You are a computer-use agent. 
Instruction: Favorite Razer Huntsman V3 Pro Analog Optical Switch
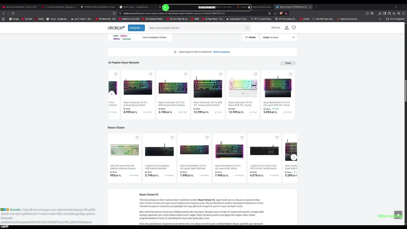[x=151, y=74]
